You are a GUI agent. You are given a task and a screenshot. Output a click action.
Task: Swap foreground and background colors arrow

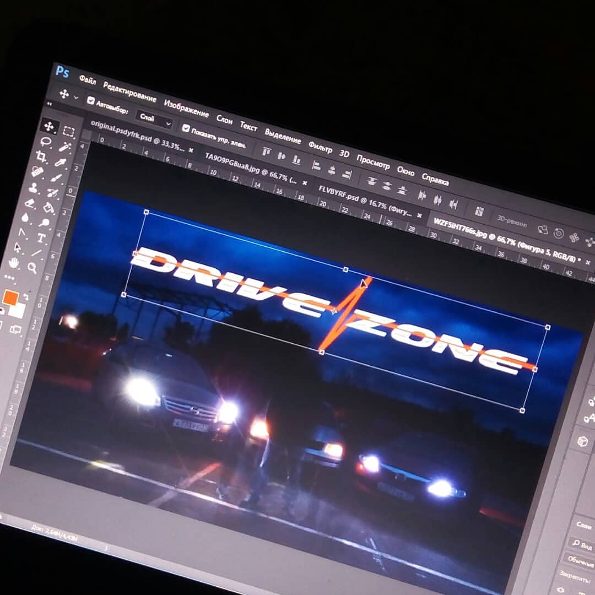coord(26,297)
